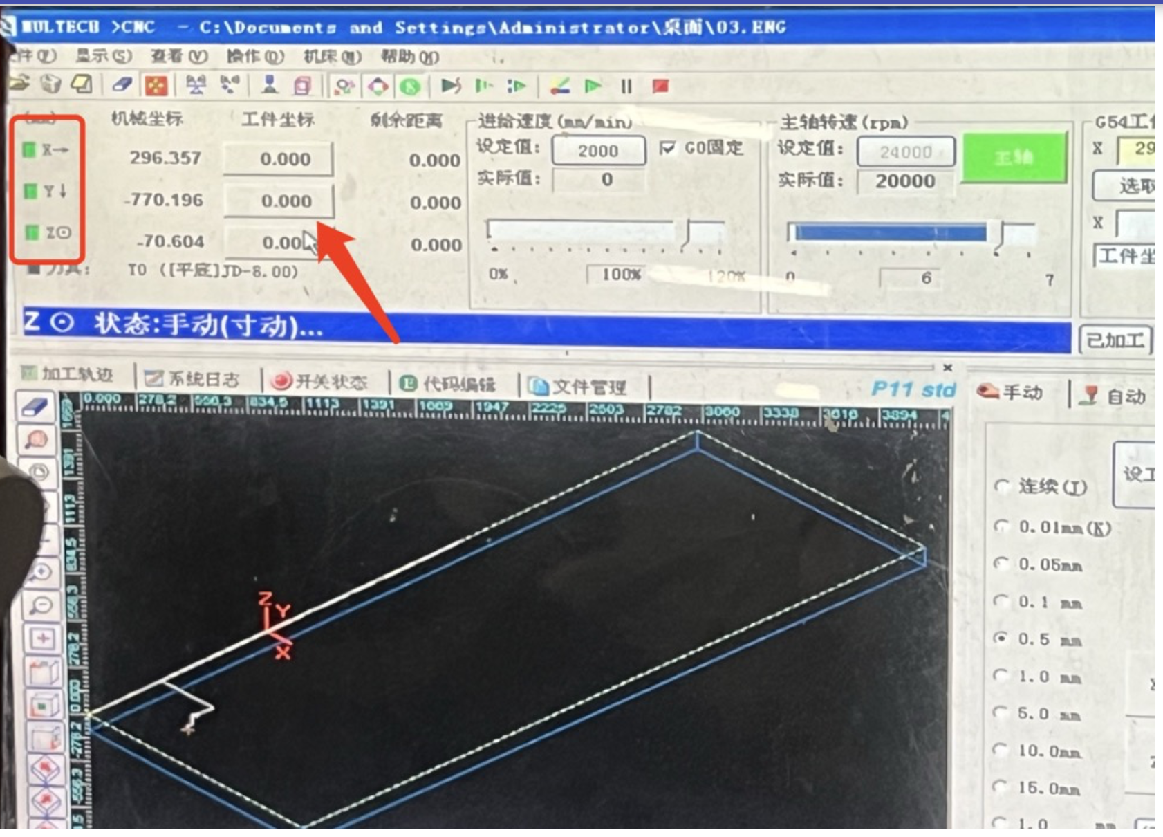The image size is (1163, 837).
Task: Start machining with green play button
Action: click(593, 86)
